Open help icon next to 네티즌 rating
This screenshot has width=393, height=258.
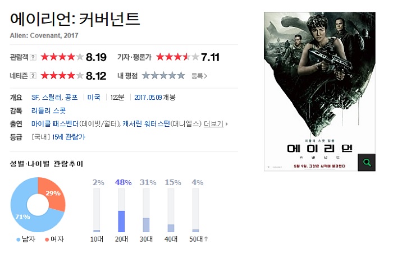click(x=33, y=76)
